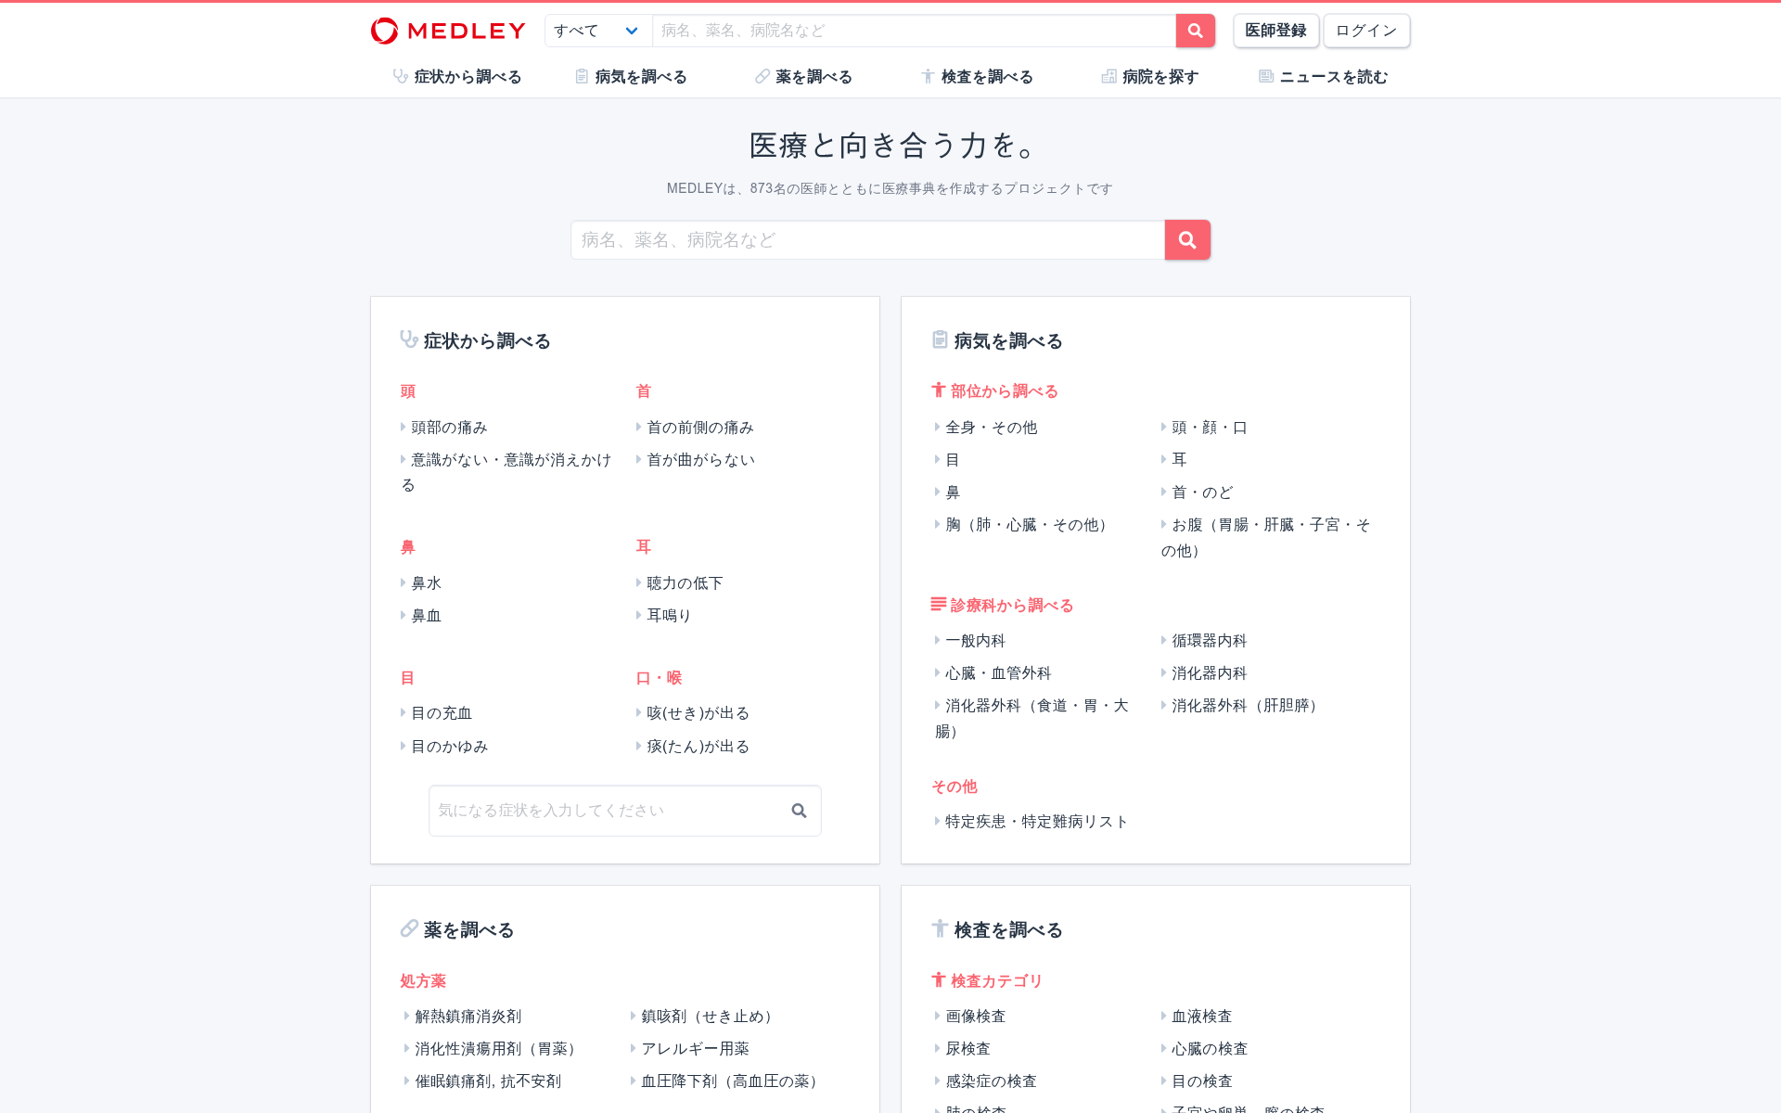Click the ログイン button

[1366, 31]
